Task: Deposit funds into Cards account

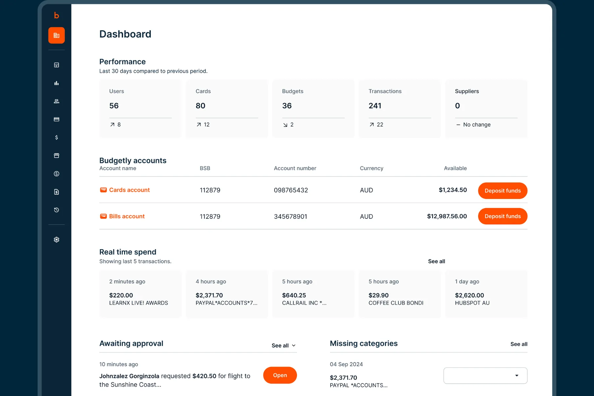Action: [x=502, y=191]
